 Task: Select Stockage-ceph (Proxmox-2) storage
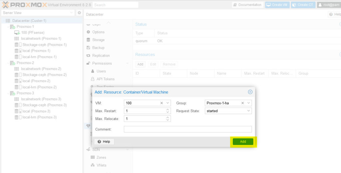point(44,75)
